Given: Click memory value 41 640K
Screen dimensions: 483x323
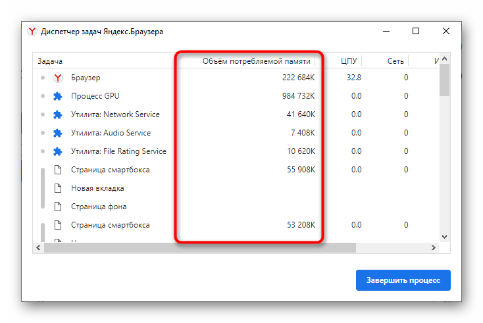Looking at the screenshot, I should (301, 114).
